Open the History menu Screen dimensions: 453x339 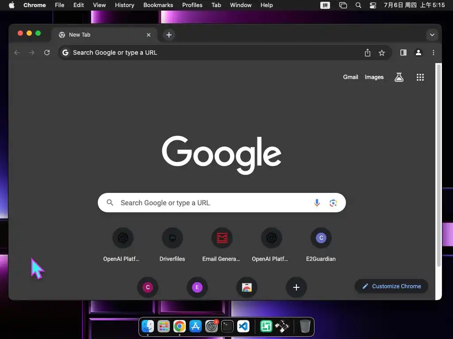[x=124, y=5]
